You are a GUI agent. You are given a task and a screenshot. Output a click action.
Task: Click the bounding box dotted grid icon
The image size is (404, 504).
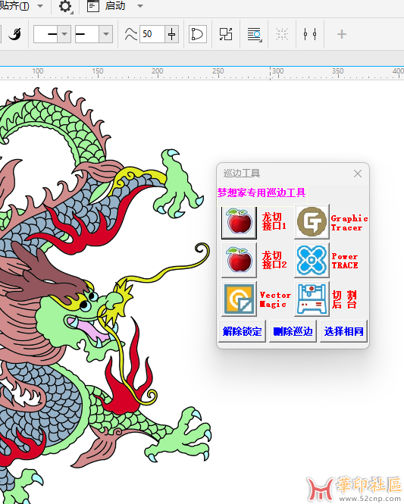point(281,34)
